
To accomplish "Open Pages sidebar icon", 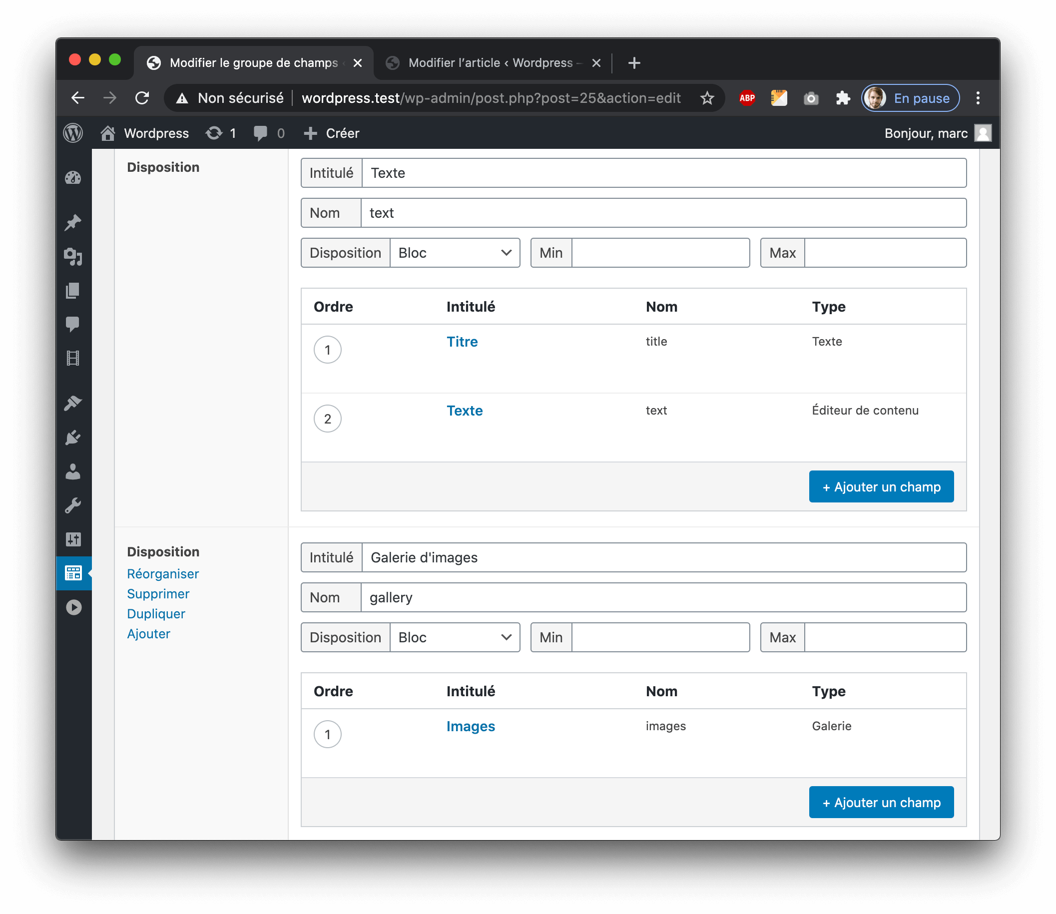I will [x=73, y=291].
